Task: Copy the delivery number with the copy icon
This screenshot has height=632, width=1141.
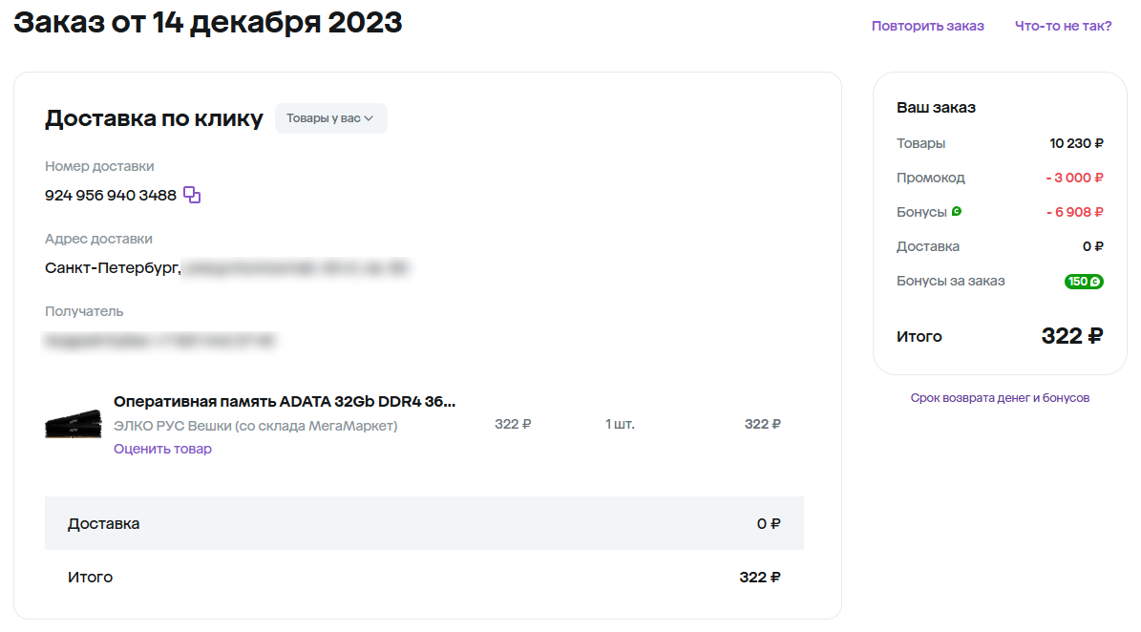Action: (191, 195)
